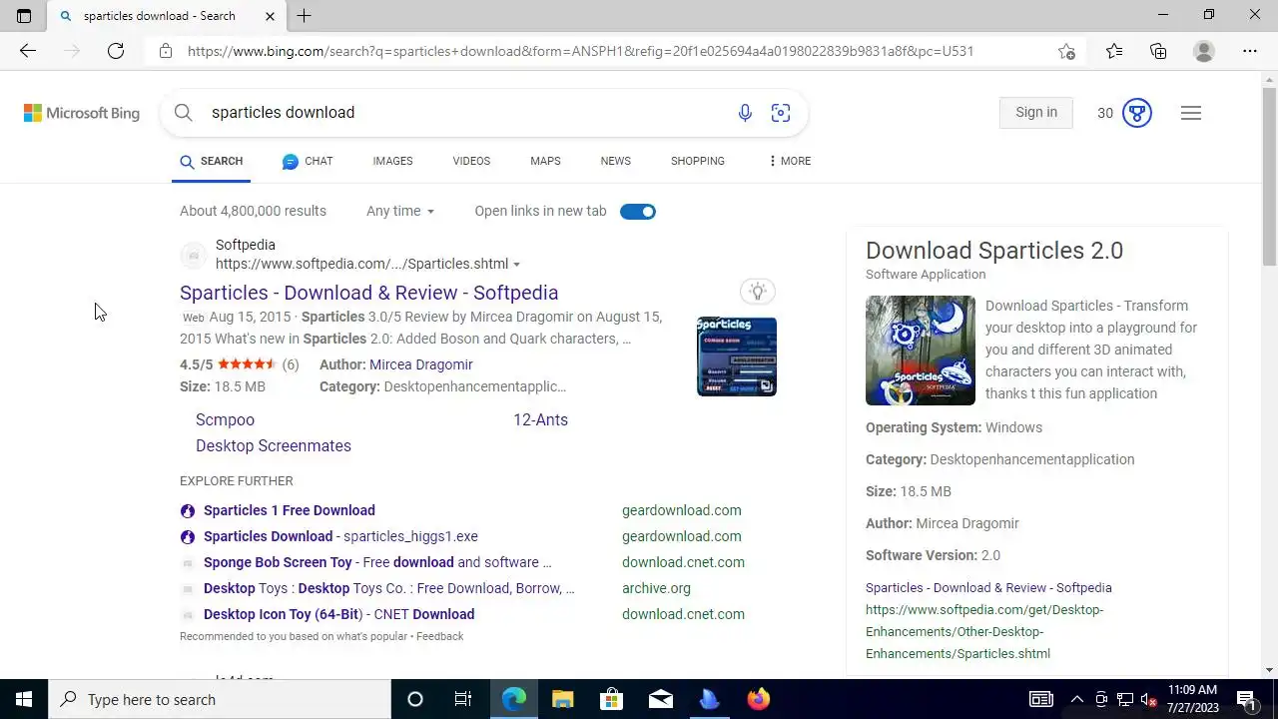The width and height of the screenshot is (1278, 719).
Task: Click the Sparticles result thumbnail image
Action: [737, 357]
